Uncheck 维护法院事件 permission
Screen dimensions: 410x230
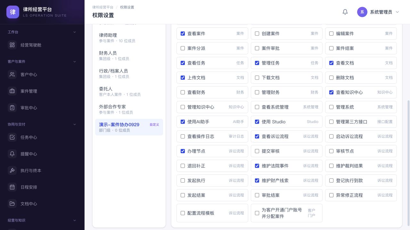tap(257, 166)
